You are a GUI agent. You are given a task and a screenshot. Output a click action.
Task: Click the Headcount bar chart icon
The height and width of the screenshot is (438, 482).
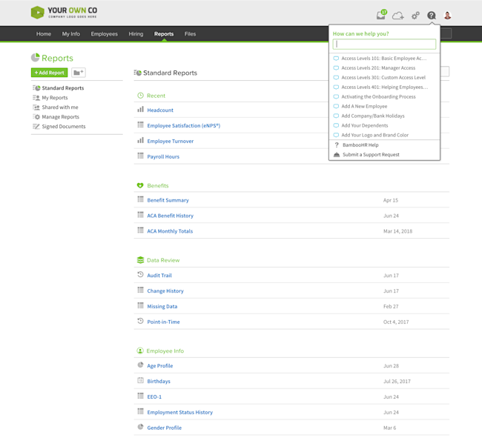pyautogui.click(x=140, y=110)
